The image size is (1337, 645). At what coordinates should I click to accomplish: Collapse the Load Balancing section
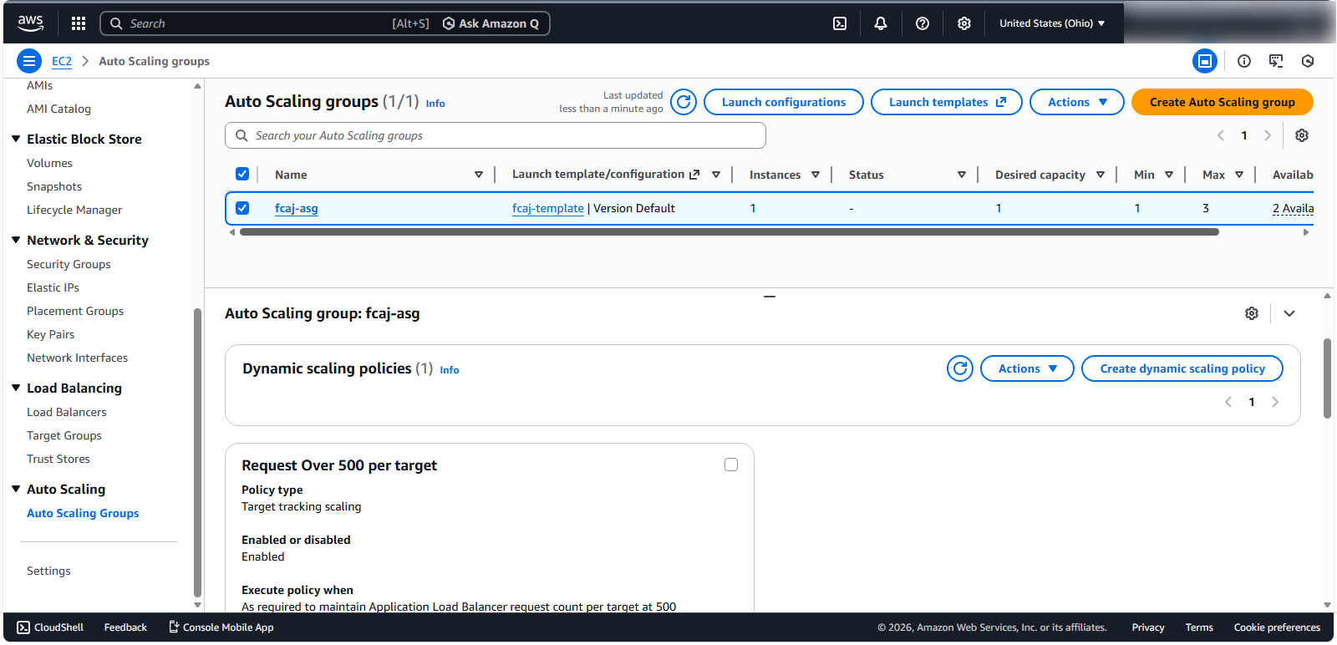click(16, 388)
